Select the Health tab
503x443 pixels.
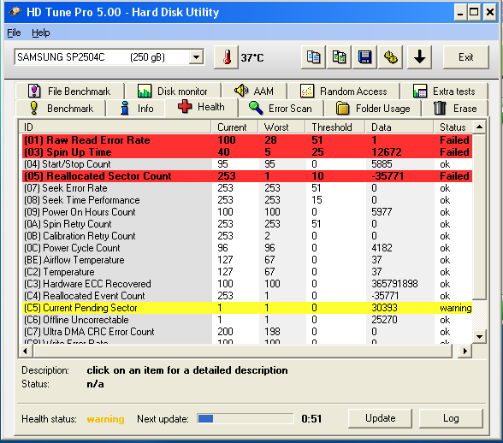(202, 107)
